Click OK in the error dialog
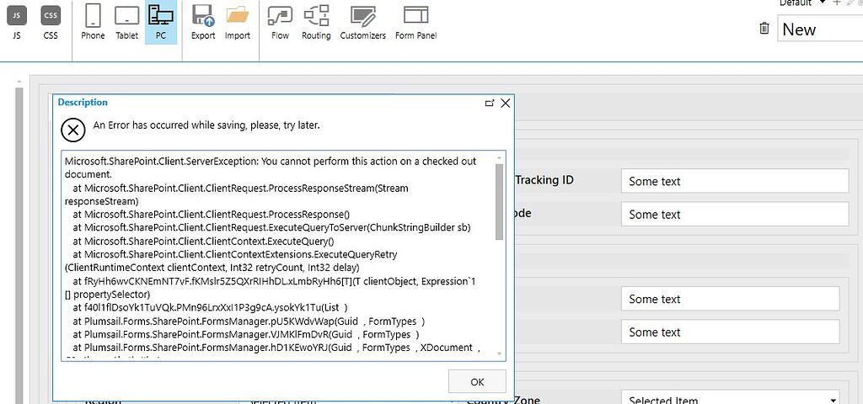The width and height of the screenshot is (863, 404). click(477, 381)
